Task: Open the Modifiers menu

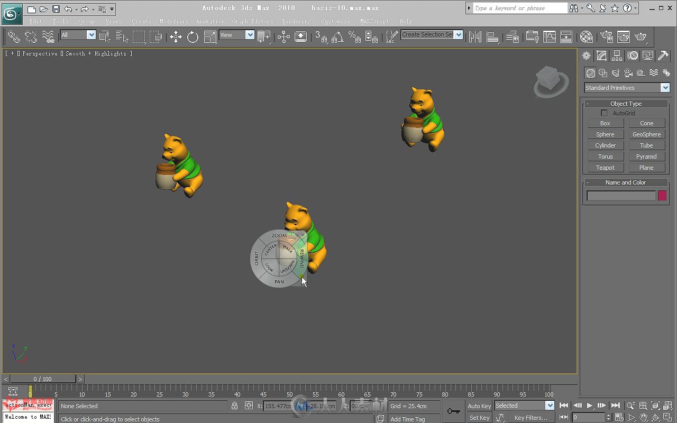Action: pyautogui.click(x=174, y=21)
